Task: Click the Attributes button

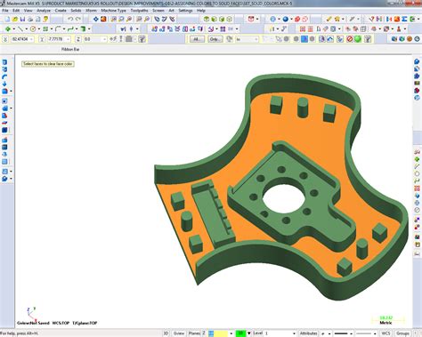Action: point(308,333)
